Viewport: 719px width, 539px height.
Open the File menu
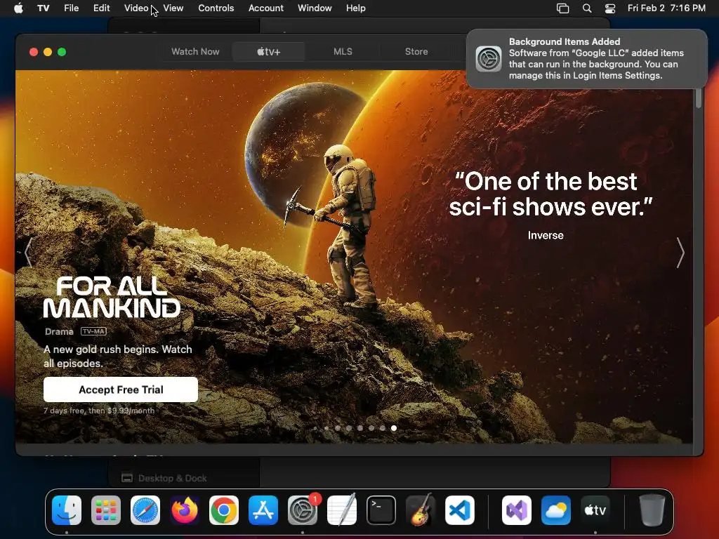pos(71,8)
